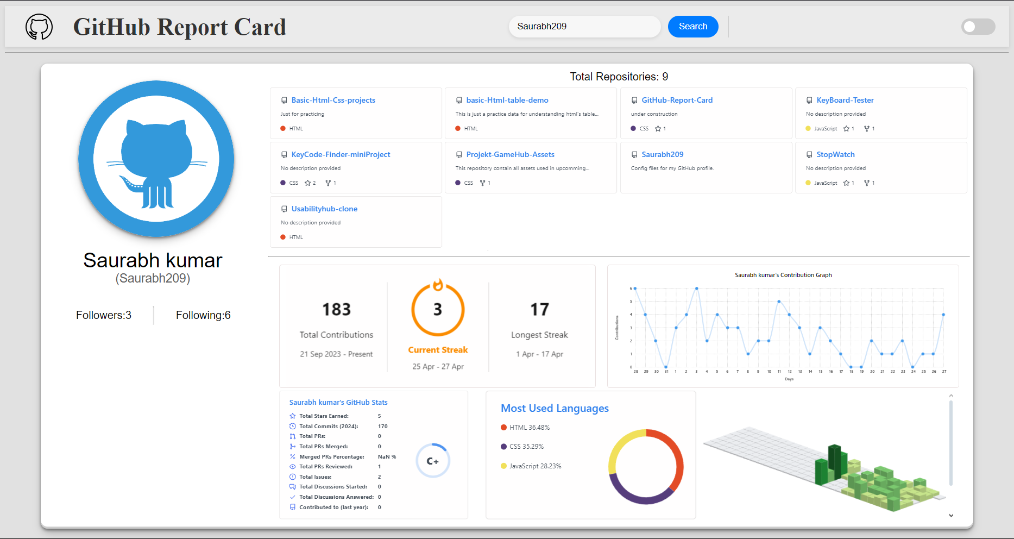This screenshot has width=1014, height=539.
Task: Click the Search button
Action: (x=692, y=27)
